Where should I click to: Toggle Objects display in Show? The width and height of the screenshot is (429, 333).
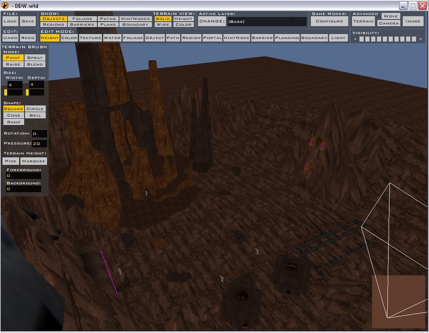point(54,19)
